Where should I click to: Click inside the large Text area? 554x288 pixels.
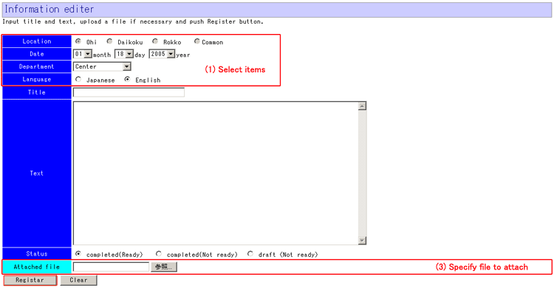(216, 173)
